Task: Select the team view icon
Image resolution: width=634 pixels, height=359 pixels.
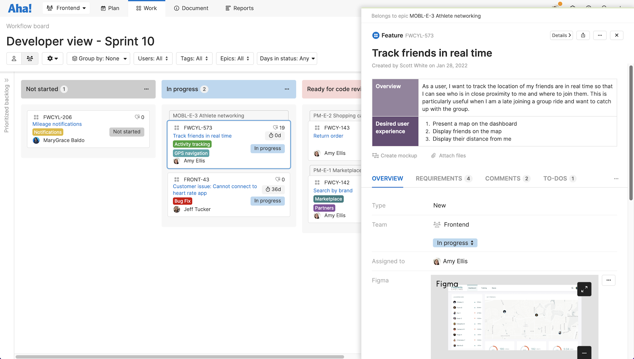Action: (x=30, y=58)
